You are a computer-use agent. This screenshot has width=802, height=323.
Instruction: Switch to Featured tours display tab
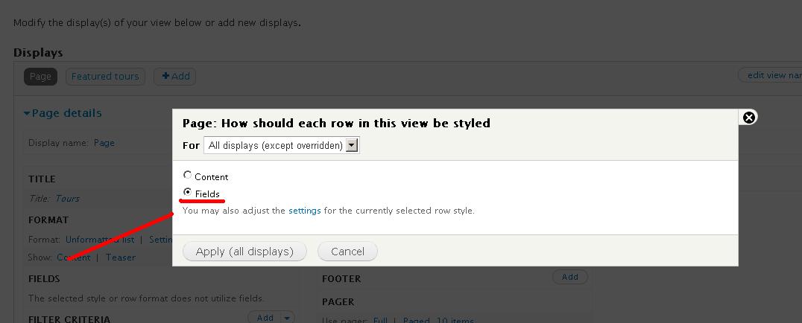pos(105,77)
